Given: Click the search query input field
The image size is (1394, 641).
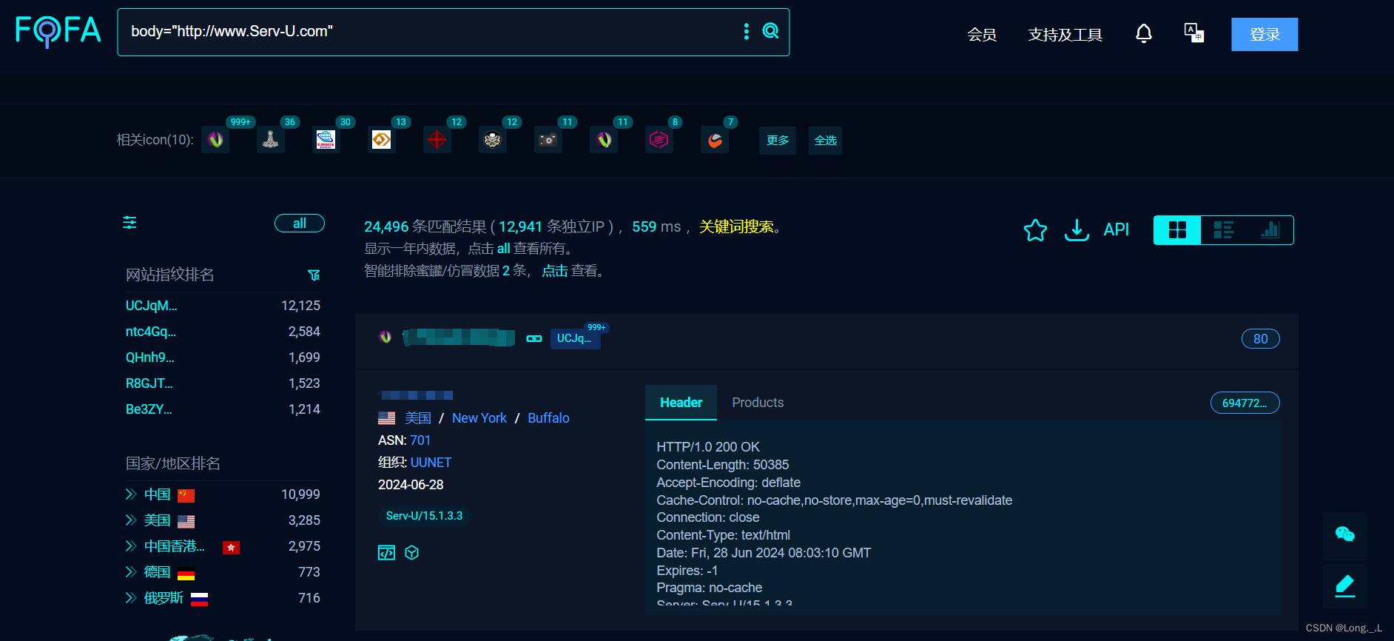Looking at the screenshot, I should (429, 32).
